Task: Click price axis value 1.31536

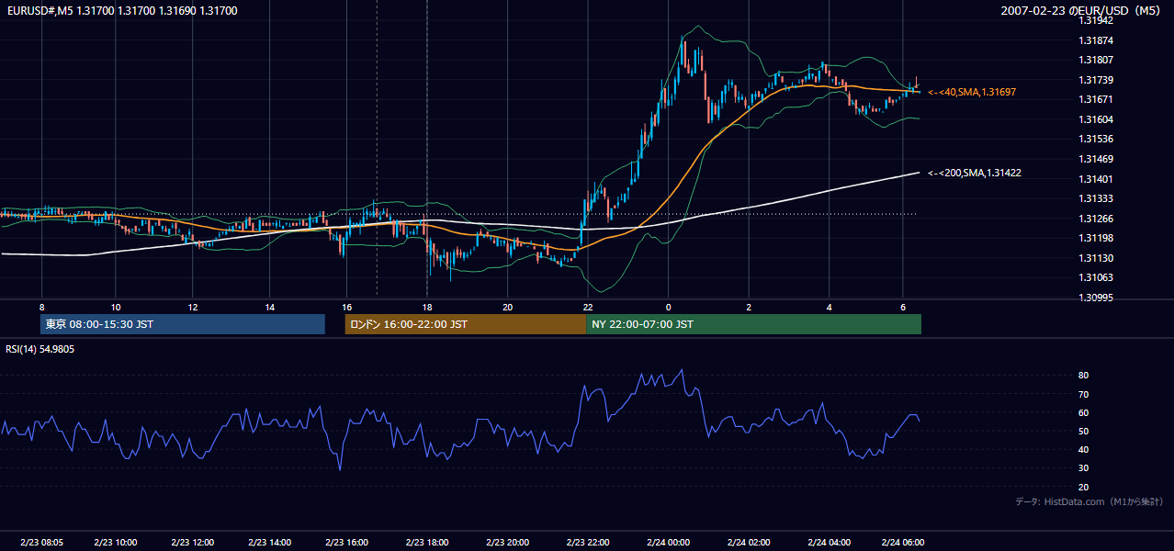Action: coord(1095,140)
